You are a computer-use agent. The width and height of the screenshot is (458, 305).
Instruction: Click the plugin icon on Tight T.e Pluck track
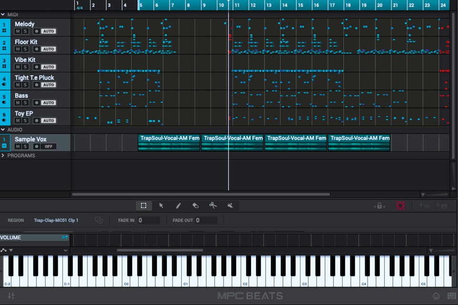(4, 84)
